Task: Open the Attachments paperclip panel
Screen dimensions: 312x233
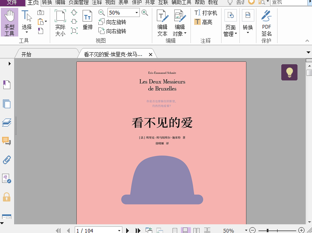Action: [7, 160]
